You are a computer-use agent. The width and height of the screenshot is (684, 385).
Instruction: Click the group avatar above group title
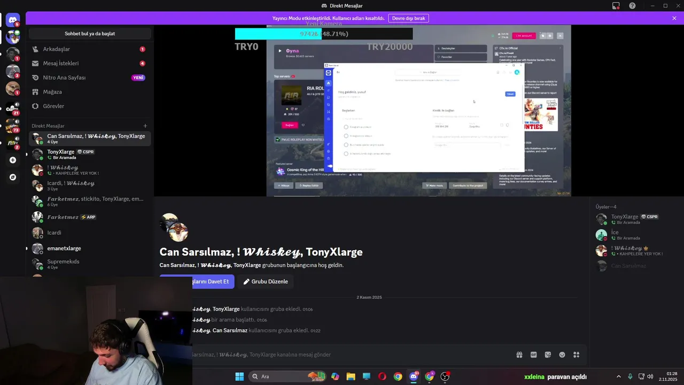coord(174,227)
